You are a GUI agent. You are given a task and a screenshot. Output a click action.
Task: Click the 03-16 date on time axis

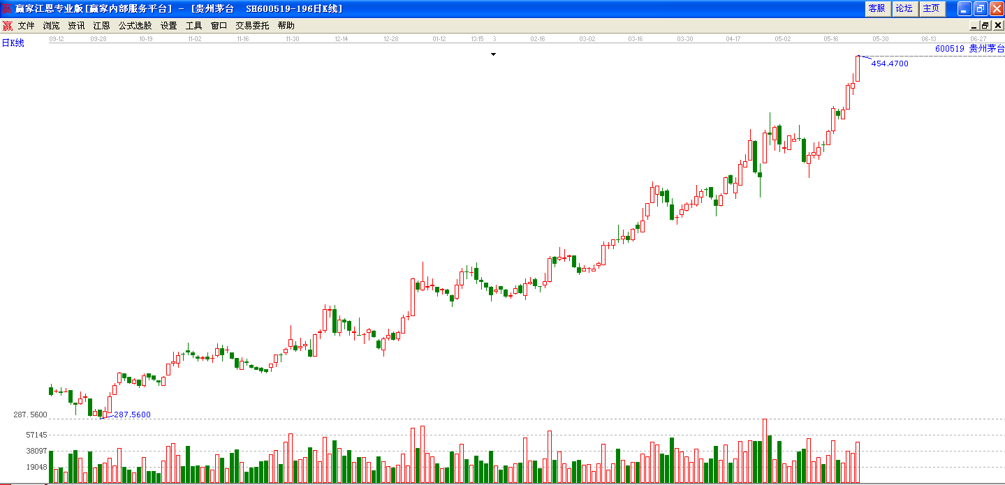pyautogui.click(x=635, y=39)
